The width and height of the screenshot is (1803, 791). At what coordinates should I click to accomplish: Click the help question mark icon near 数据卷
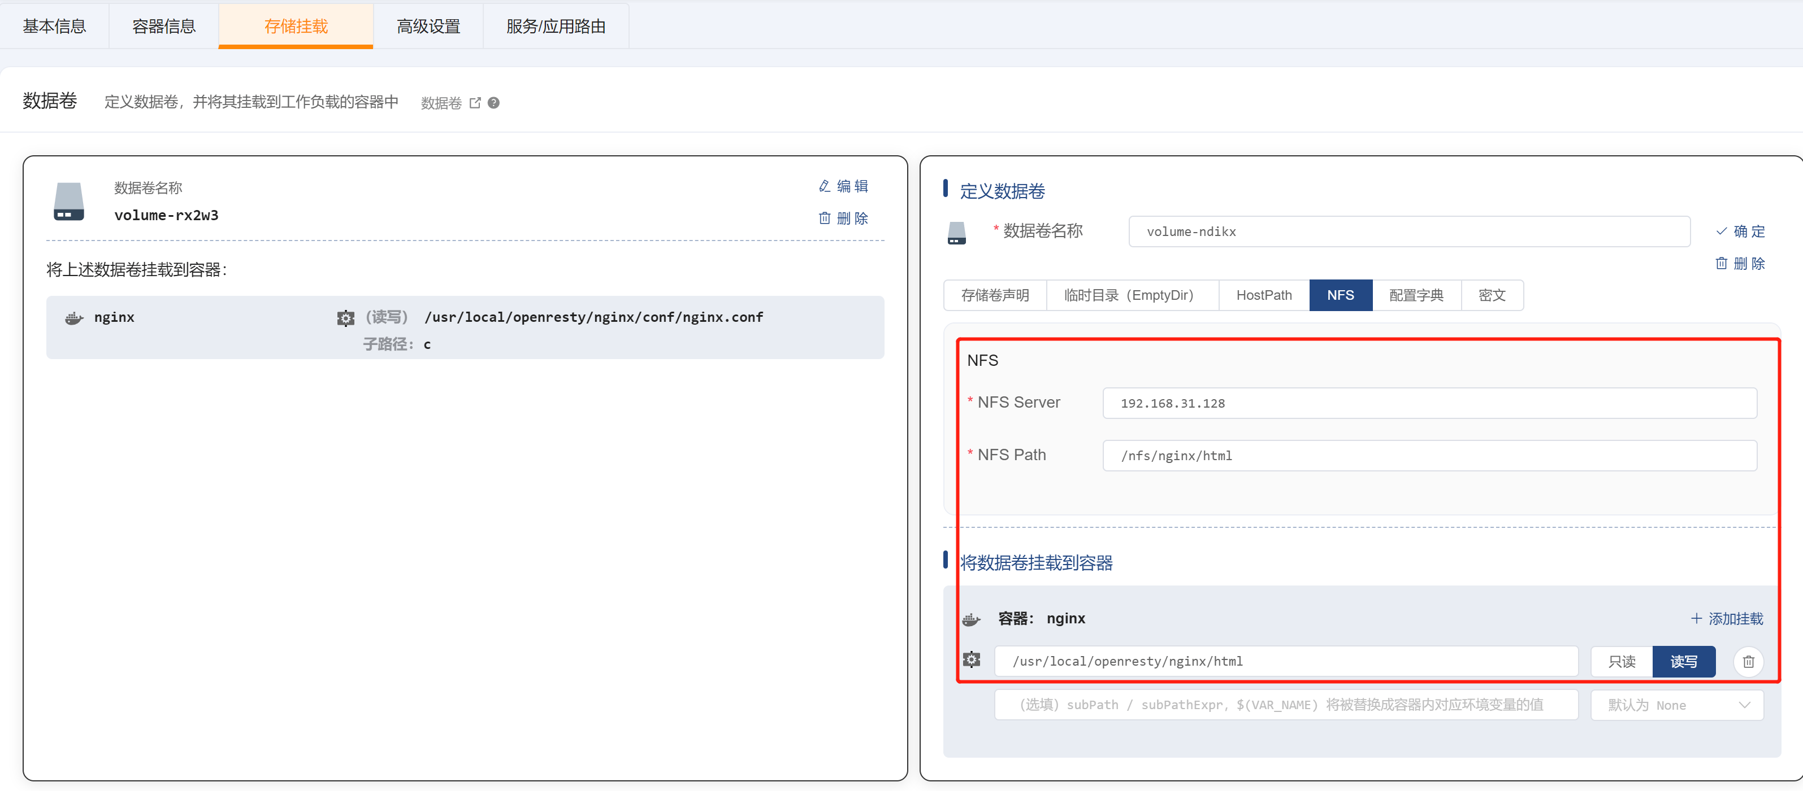493,103
